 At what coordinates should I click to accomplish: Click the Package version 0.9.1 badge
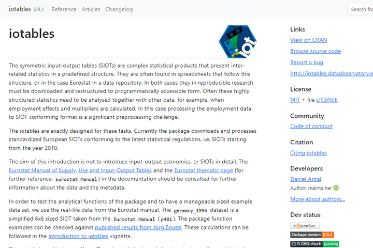pos(312,235)
